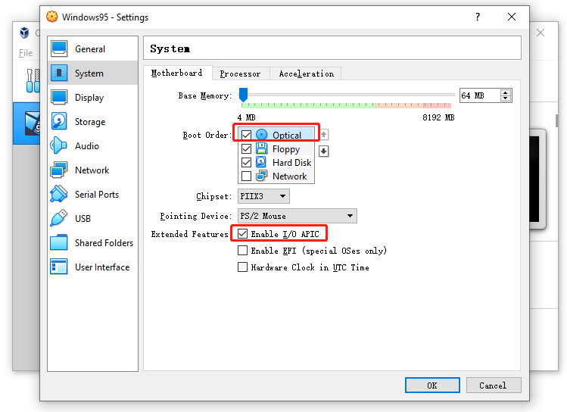
Task: Select the Display monitor icon
Action: (59, 97)
